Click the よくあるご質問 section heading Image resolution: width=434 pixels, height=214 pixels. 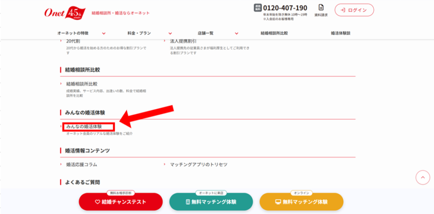tap(82, 182)
